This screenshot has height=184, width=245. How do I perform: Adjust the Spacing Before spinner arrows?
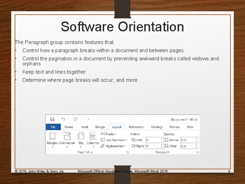(197, 140)
